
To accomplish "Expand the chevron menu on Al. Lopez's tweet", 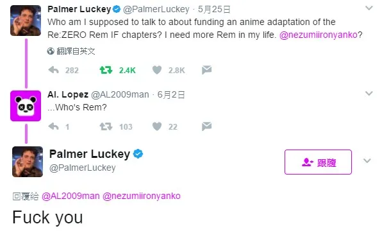I will coord(369,94).
